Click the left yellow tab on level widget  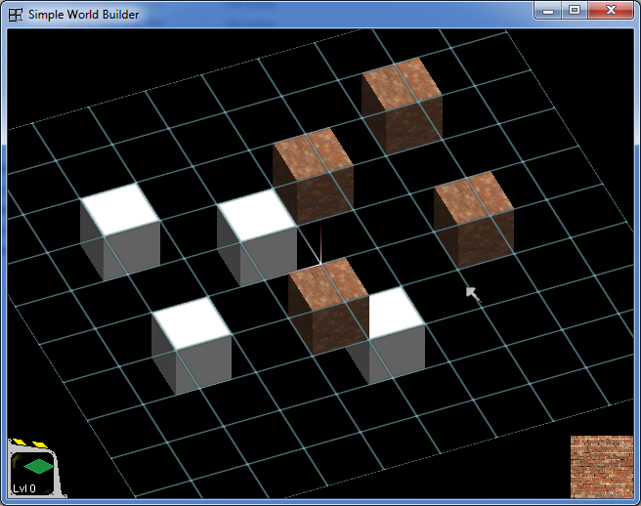[20, 442]
